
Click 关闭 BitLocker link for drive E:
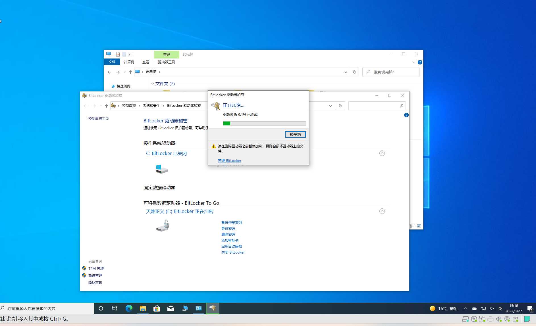[233, 252]
